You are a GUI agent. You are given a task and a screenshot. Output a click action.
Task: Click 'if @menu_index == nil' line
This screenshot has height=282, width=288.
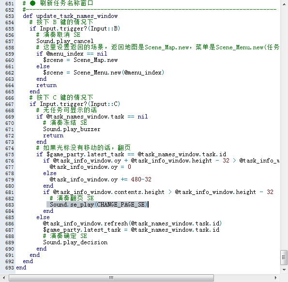pyautogui.click(x=72, y=54)
